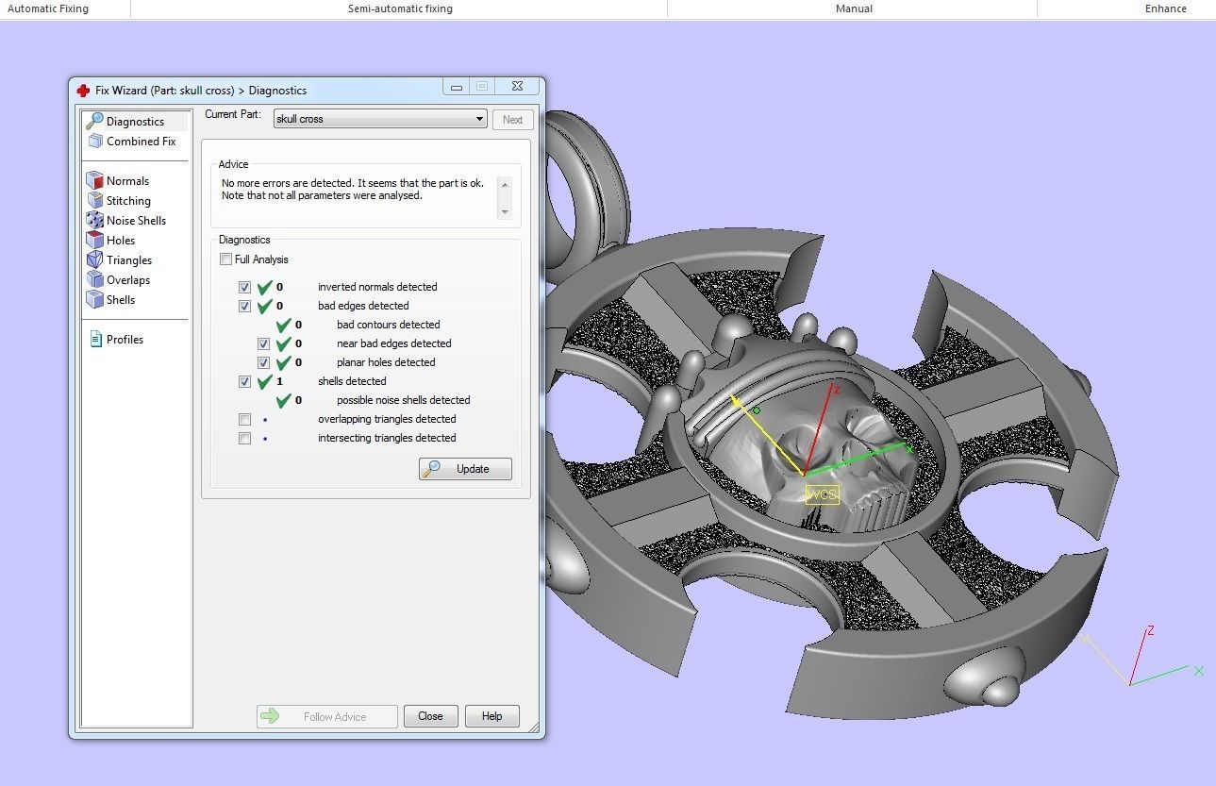This screenshot has width=1216, height=786.
Task: Select the Shells fix icon
Action: pyautogui.click(x=94, y=299)
